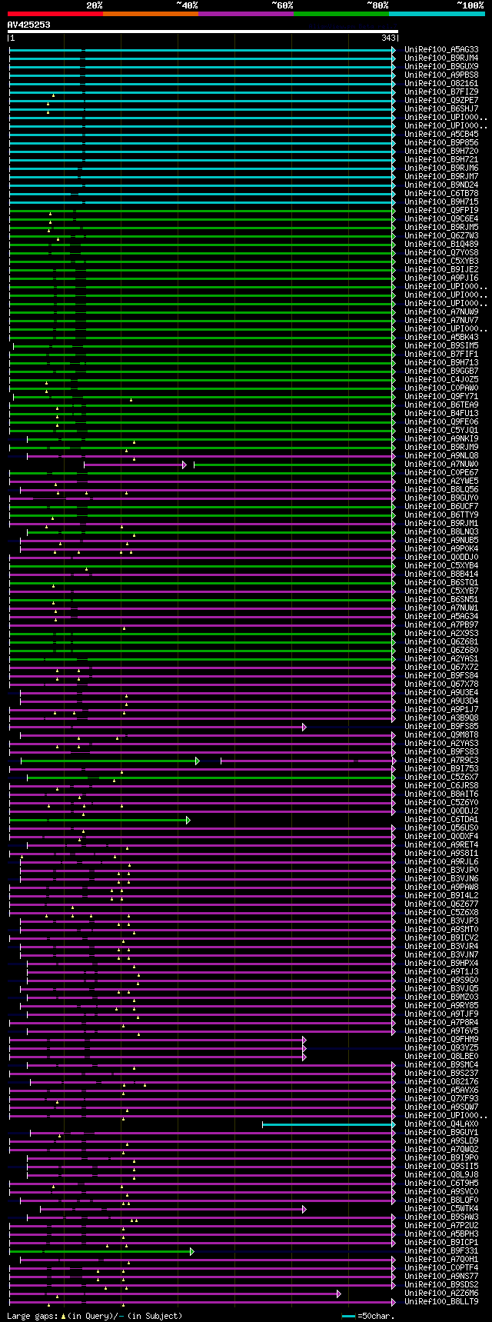Viewport: 492px width, 1322px height.
Task: Select hit label UniRef100_A5CB45
Action: click(x=441, y=135)
